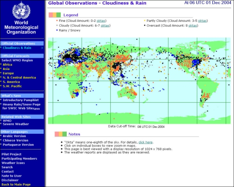Open the Introductory Pamphlet link
The height and width of the screenshot is (187, 234).
point(20,100)
